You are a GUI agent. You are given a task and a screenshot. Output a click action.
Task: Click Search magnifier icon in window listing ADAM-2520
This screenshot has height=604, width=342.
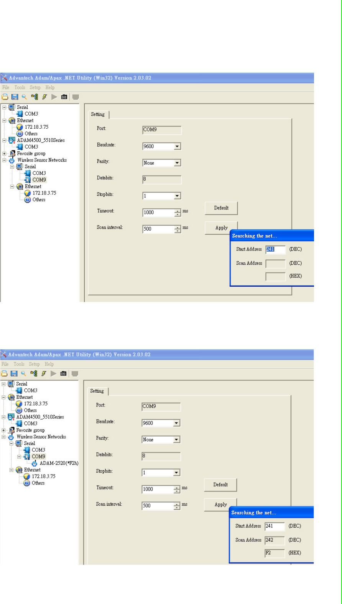[x=23, y=373]
